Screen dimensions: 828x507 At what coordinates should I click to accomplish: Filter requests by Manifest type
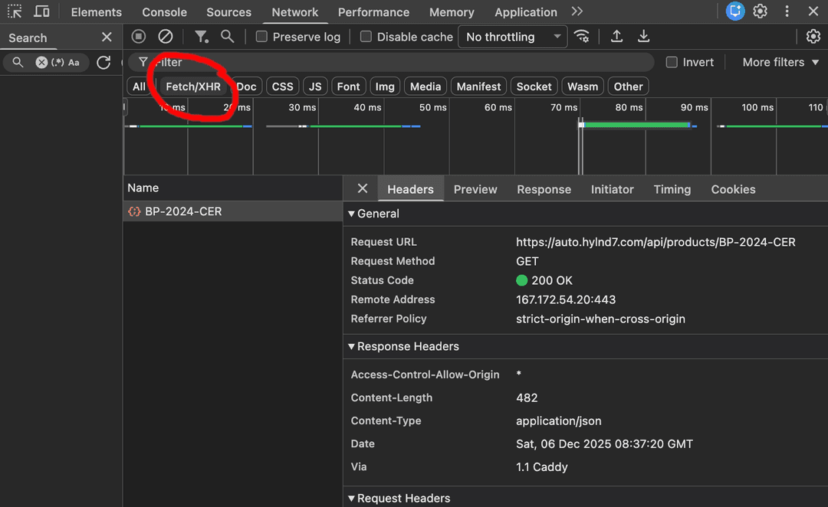click(x=479, y=87)
